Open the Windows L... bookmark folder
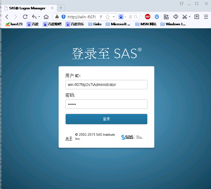 point(173,24)
